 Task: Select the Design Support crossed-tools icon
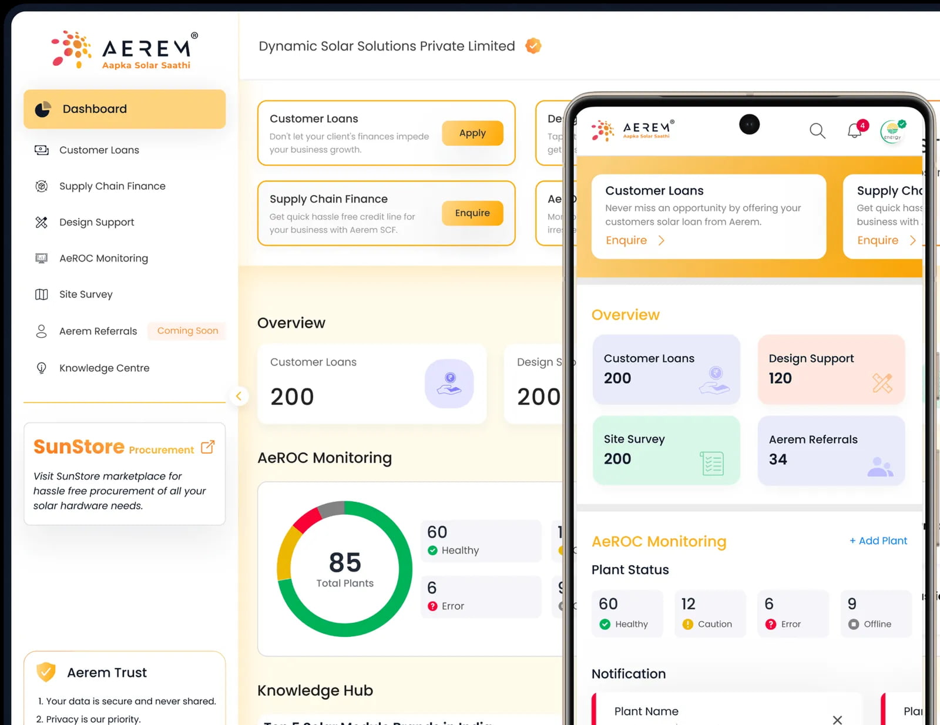point(41,222)
